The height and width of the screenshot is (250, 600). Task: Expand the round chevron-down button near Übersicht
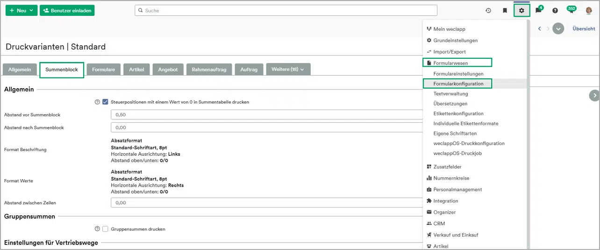(x=558, y=28)
